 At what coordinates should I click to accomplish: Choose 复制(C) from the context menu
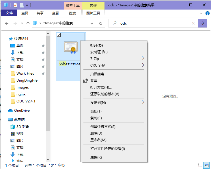coord(114,118)
